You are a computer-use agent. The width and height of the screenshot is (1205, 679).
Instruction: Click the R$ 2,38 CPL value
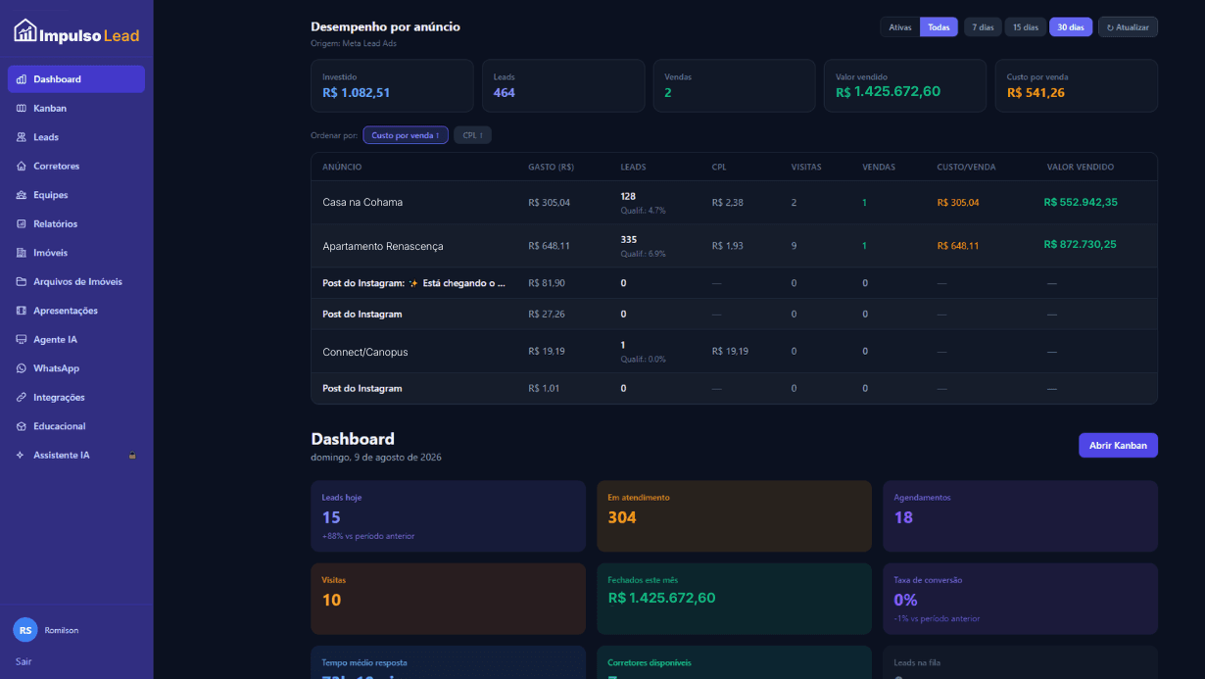[728, 203]
